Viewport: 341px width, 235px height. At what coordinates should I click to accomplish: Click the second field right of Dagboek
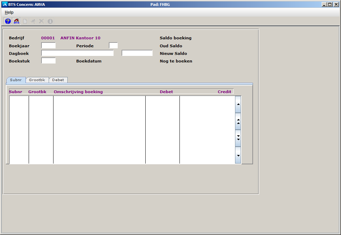coord(137,53)
